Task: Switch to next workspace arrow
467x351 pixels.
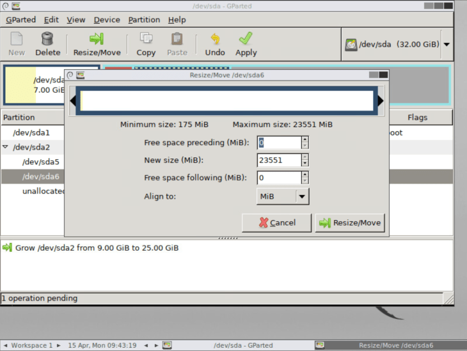Action: [59, 345]
